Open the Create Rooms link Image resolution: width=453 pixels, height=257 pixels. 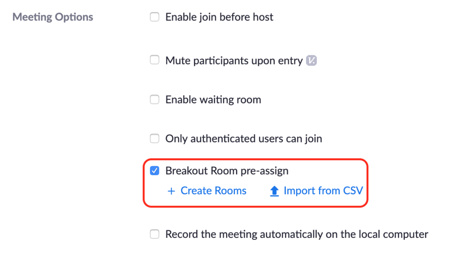point(213,191)
